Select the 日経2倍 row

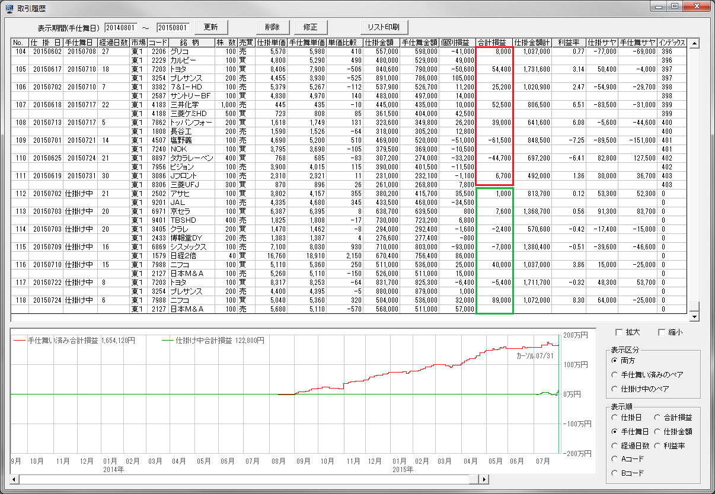350,256
